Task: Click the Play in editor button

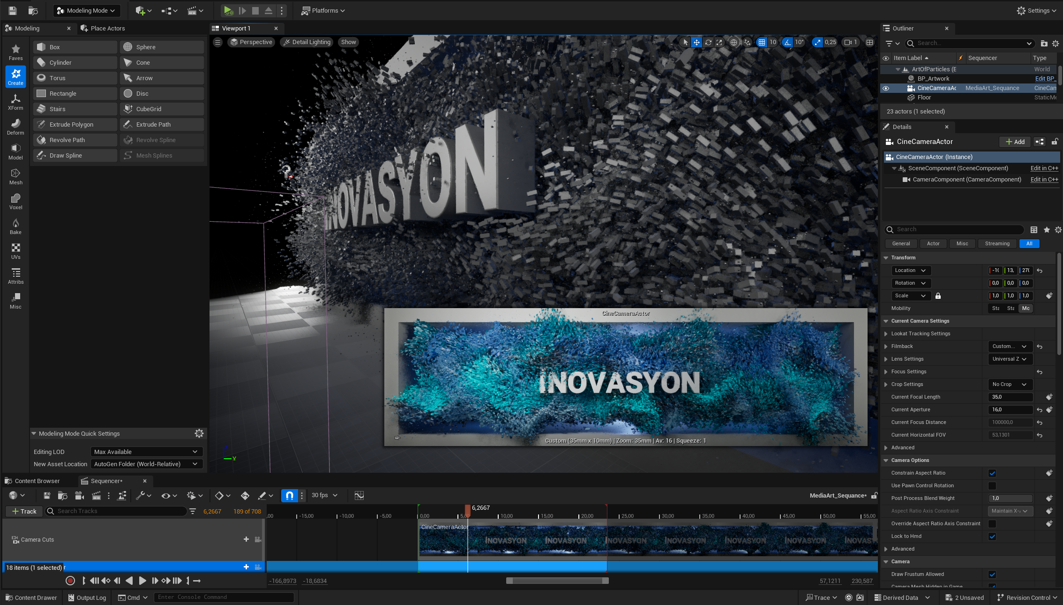Action: click(228, 10)
